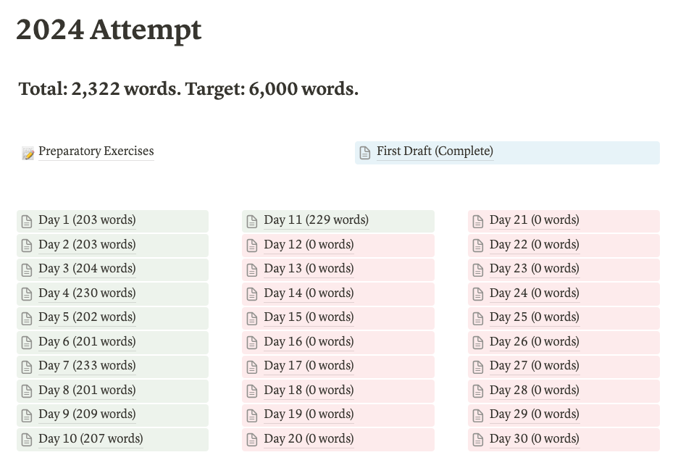Click the document icon beside Day 30

[x=478, y=440]
